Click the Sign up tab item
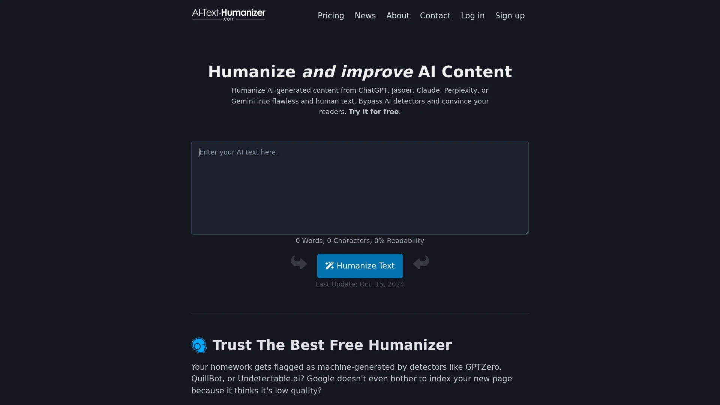The width and height of the screenshot is (720, 405). 510,15
